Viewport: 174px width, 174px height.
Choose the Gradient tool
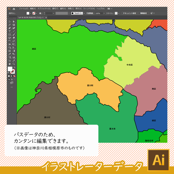(x=14, y=51)
